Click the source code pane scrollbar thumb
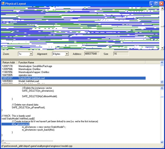This screenshot has width=165, height=149. pos(162,97)
